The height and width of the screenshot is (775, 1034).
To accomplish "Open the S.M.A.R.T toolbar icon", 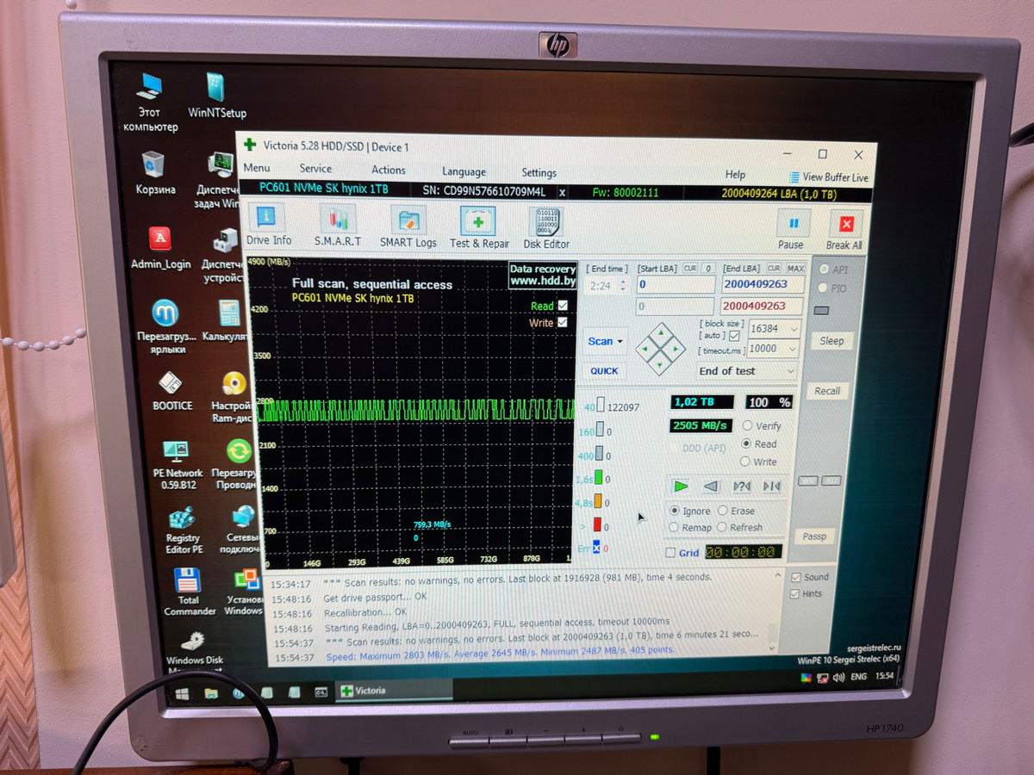I will (338, 221).
